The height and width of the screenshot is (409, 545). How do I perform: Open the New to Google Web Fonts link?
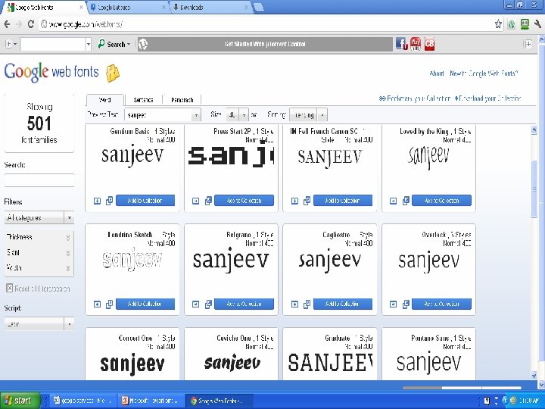(x=484, y=73)
